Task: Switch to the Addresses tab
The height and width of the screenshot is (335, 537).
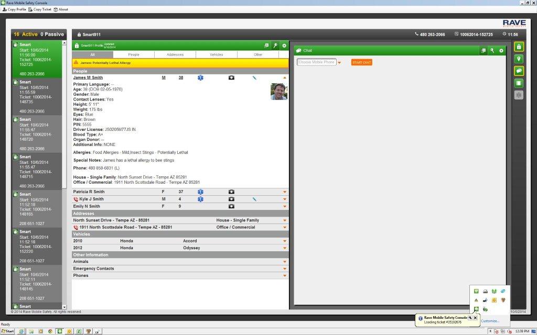Action: coord(175,54)
